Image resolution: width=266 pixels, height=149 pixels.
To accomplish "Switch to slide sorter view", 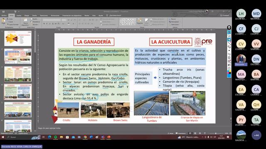I will 195,133.
